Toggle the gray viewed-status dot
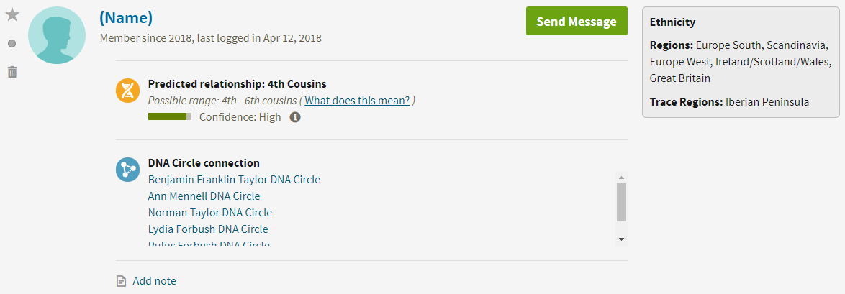 coord(12,44)
